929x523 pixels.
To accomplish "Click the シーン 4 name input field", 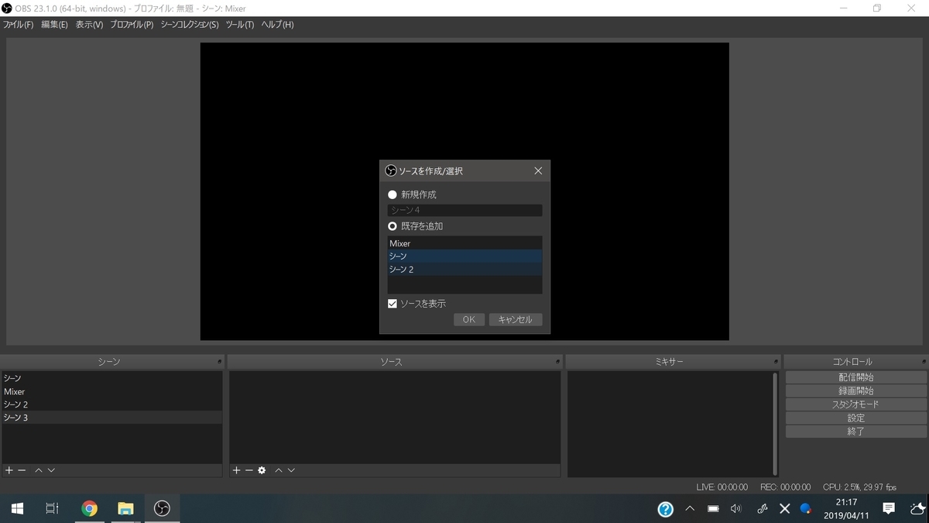I will point(464,210).
